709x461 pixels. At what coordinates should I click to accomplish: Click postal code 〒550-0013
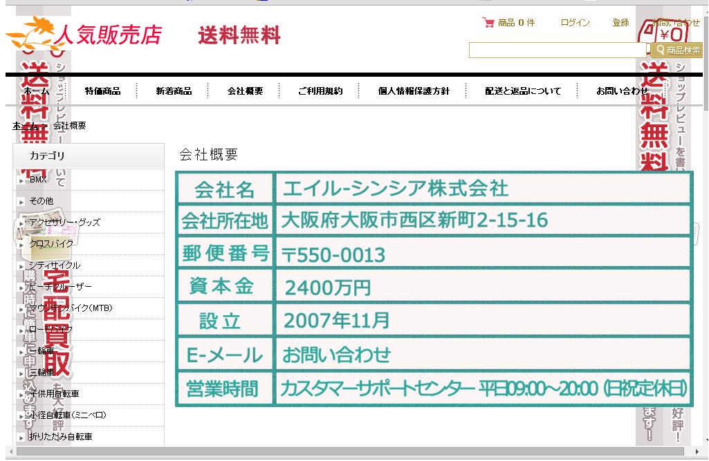point(333,255)
